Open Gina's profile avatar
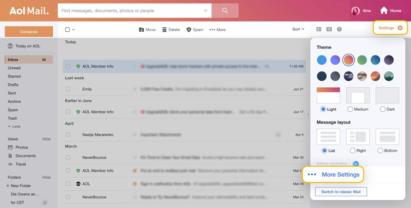 [x=356, y=11]
